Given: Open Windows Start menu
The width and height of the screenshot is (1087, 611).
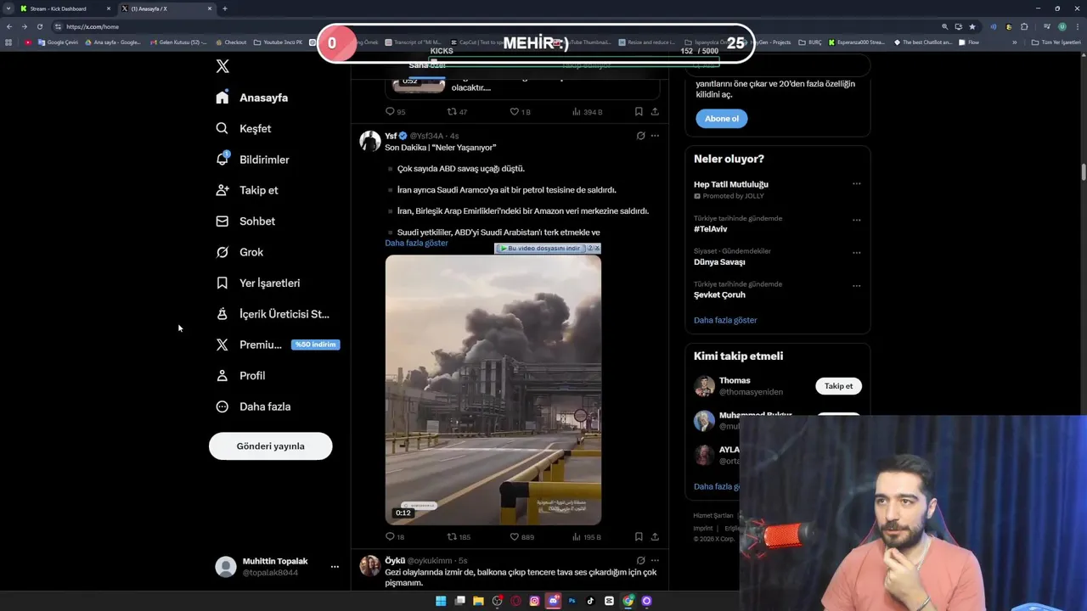Looking at the screenshot, I should coord(441,601).
